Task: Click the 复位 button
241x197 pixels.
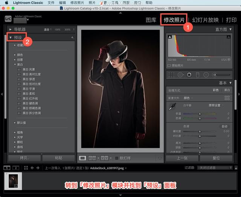Action: 216,158
